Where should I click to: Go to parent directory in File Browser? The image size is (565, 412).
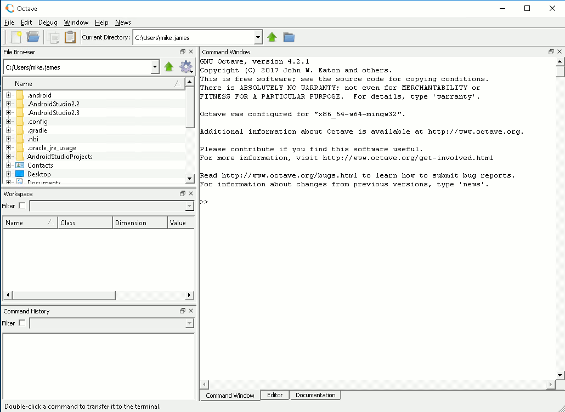[168, 67]
